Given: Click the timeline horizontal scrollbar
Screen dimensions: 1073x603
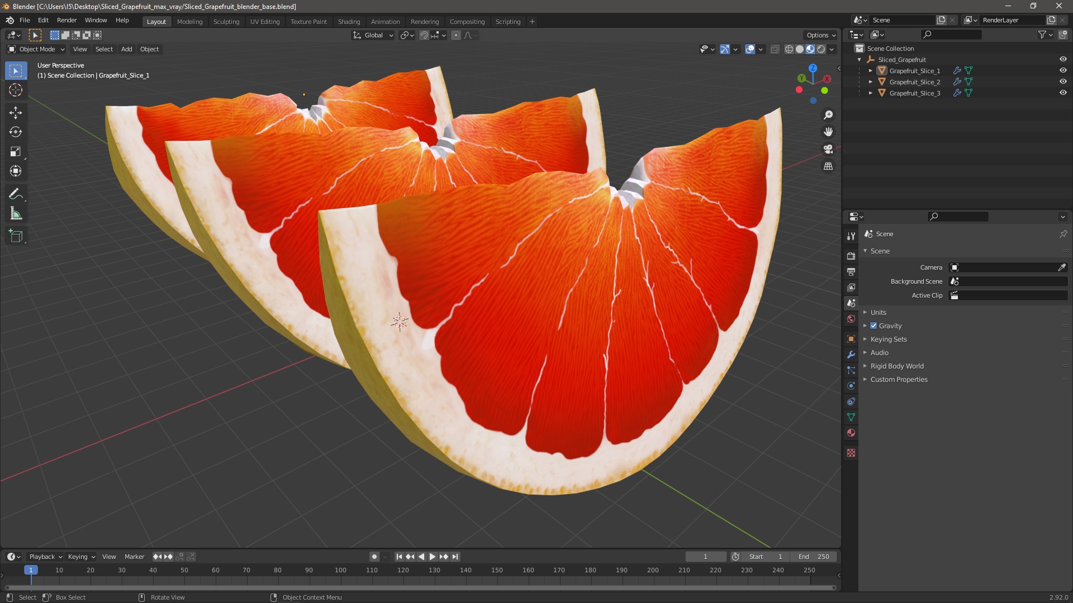Looking at the screenshot, I should [420, 587].
